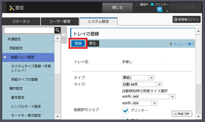Screen dimensions: 205x122
Task: Click the search magnifier icon
Action: (x=58, y=30)
